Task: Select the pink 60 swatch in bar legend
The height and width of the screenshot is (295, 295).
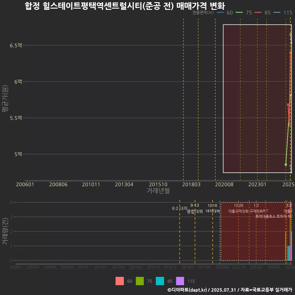Action: (120, 281)
